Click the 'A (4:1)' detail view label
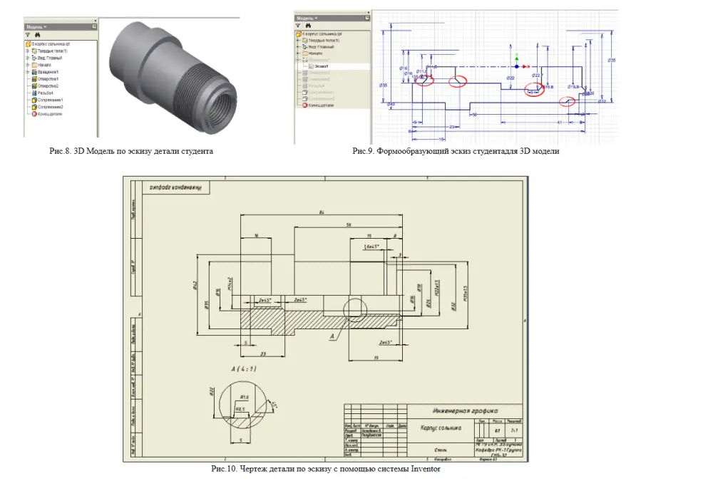This screenshot has width=713, height=486. [x=244, y=368]
